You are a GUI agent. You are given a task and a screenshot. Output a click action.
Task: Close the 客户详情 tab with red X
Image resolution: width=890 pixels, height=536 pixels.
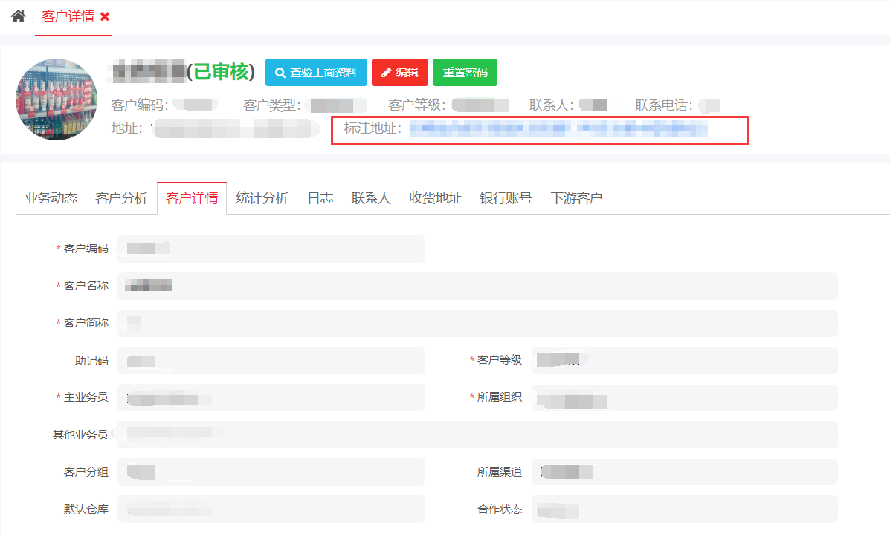pos(105,16)
